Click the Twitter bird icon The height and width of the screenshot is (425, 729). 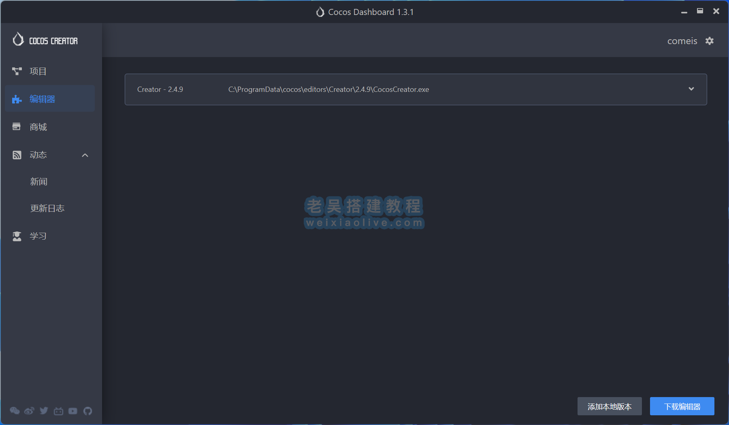(44, 411)
